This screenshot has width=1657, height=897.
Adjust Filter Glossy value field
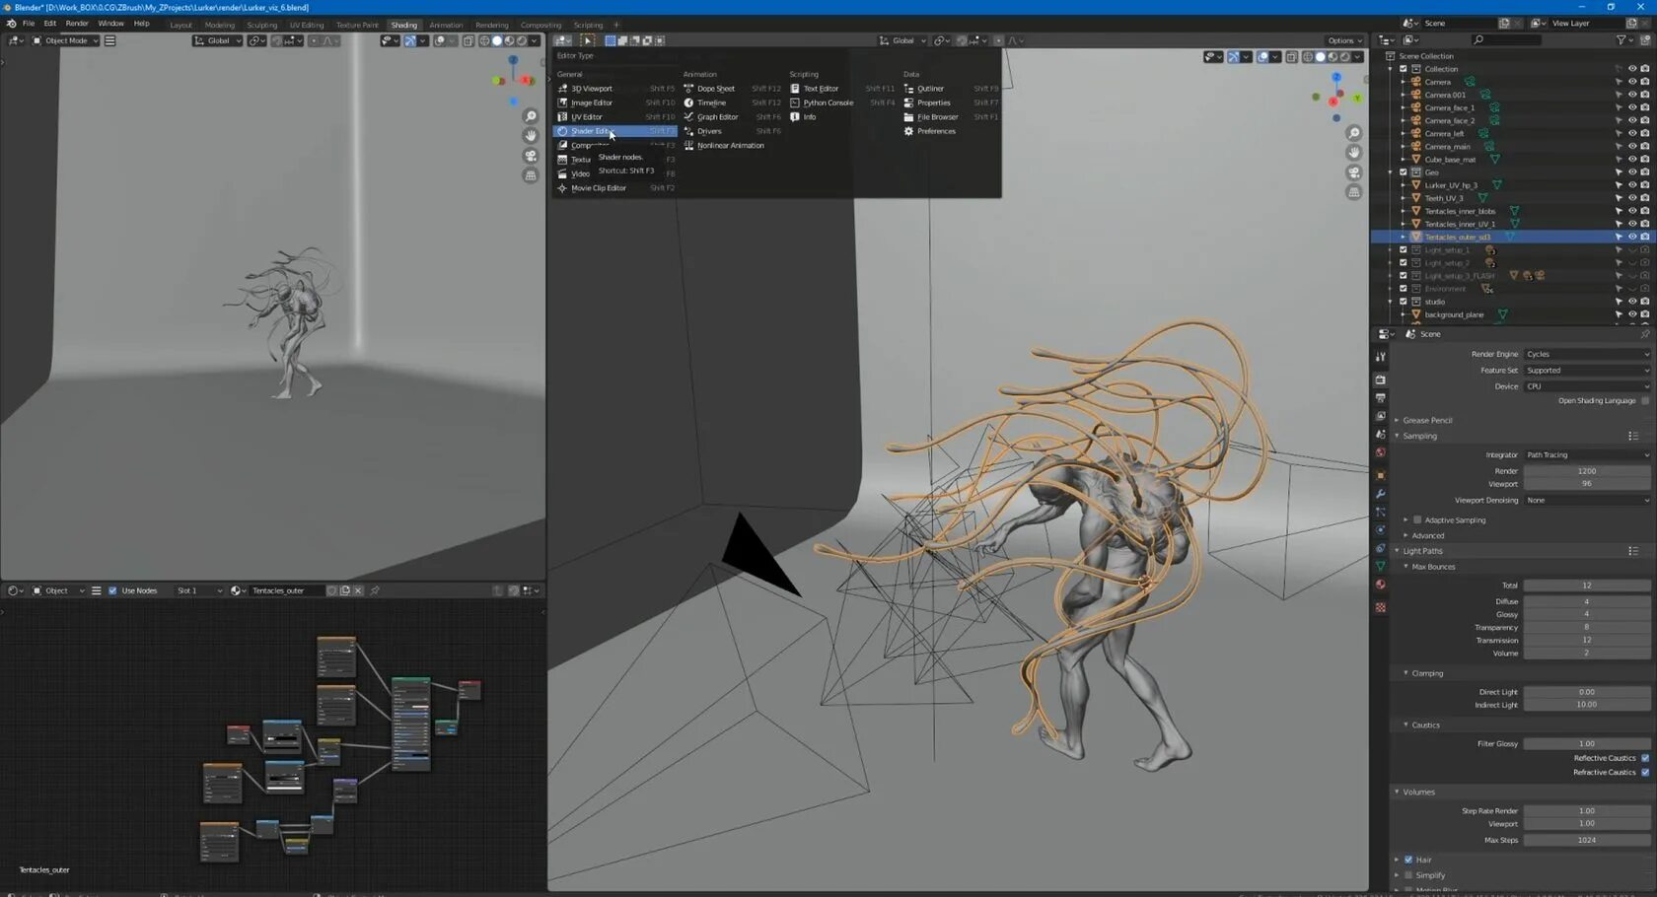1586,744
